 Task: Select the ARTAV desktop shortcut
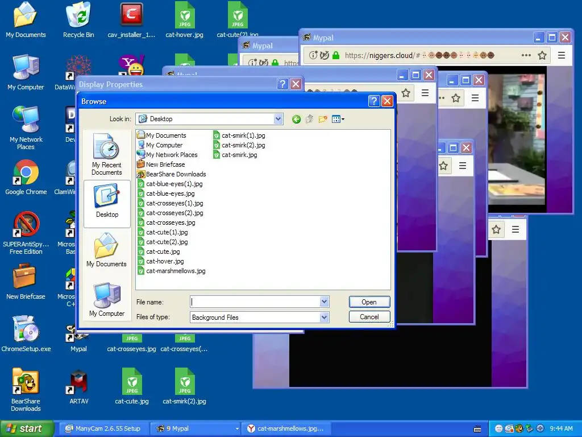78,387
